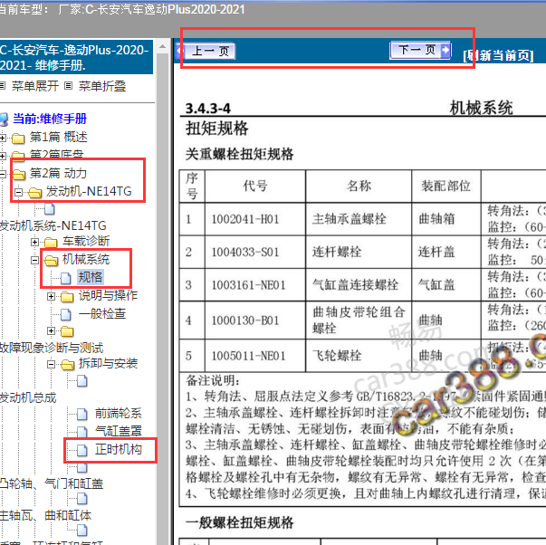This screenshot has height=545, width=546.
Task: Click the 气缸盖连接螺栓 name cell
Action: pos(355,284)
